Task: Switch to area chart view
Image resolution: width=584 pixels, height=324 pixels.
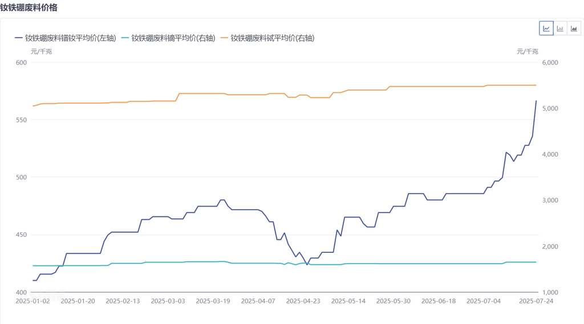Action: (574, 28)
